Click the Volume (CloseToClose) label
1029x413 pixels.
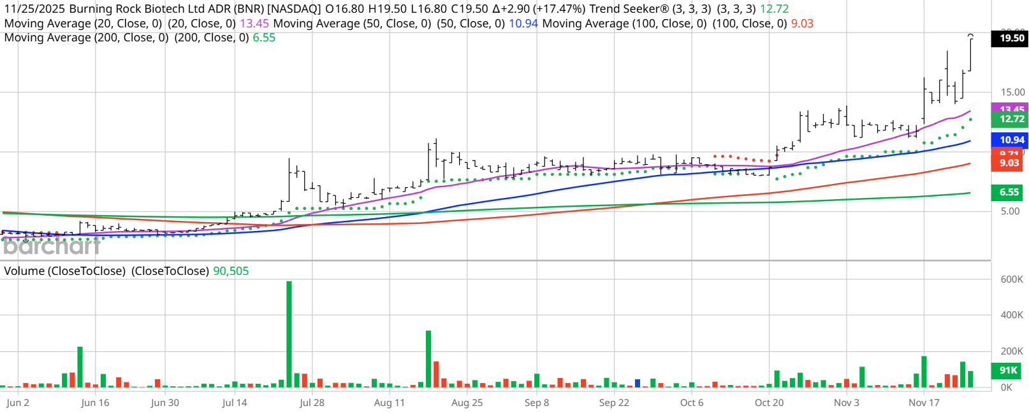(64, 271)
